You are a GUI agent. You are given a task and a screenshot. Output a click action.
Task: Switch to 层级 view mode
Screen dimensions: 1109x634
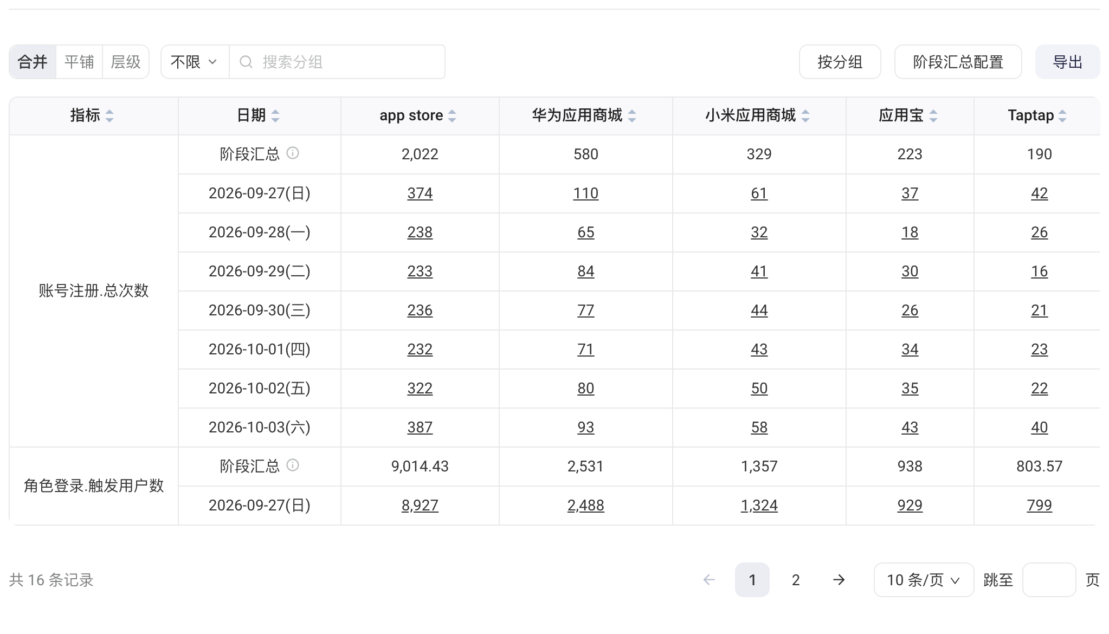coord(126,62)
